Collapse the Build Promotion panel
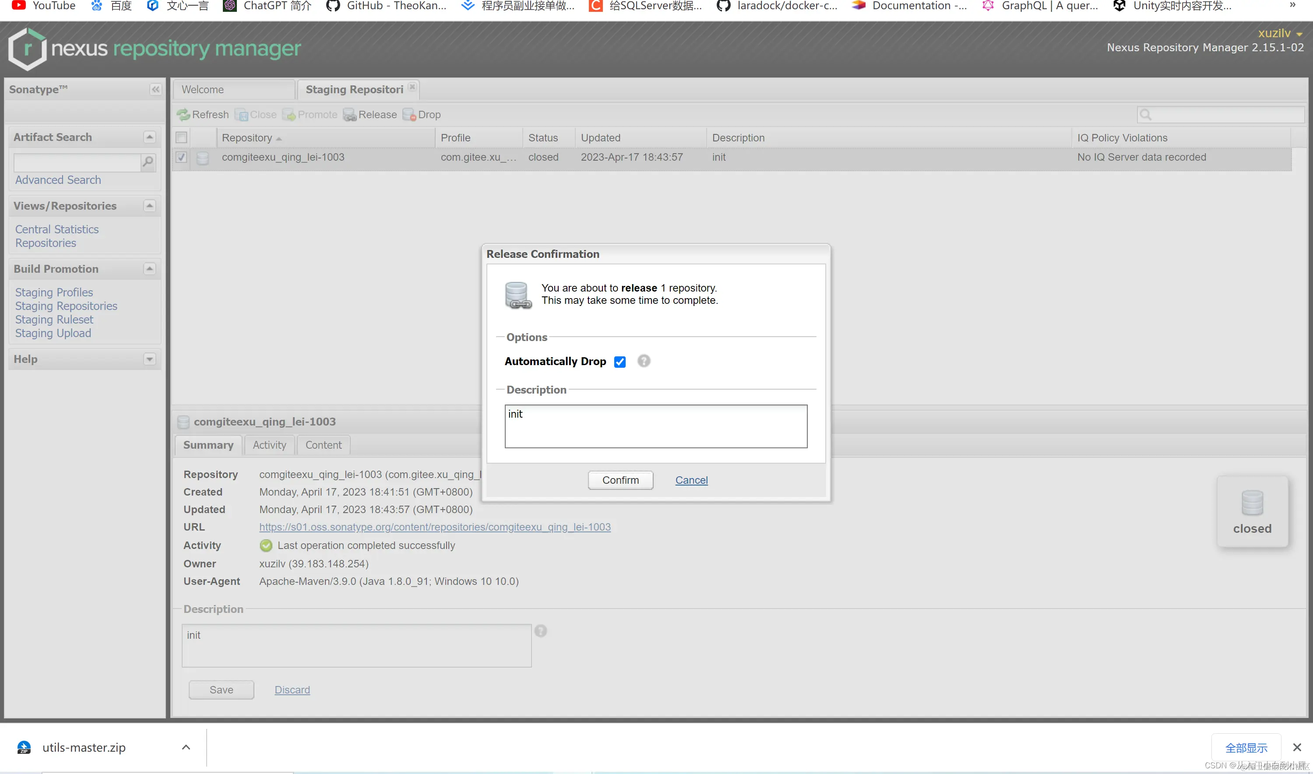Screen dimensions: 1313x774 [x=150, y=269]
